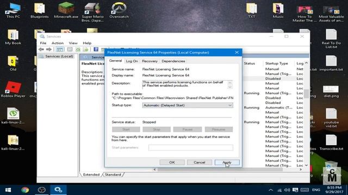Click the ENG language indicator
This screenshot has height=195, width=348.
(316, 190)
